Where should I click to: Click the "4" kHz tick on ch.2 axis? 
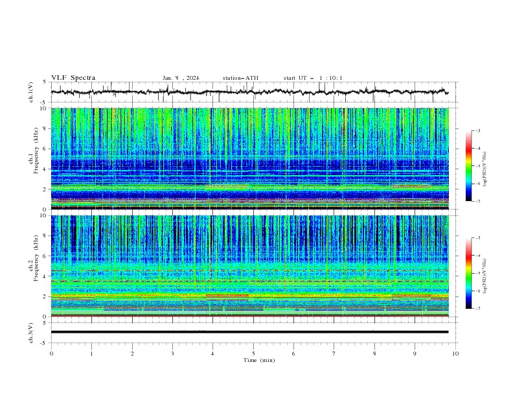pos(45,276)
